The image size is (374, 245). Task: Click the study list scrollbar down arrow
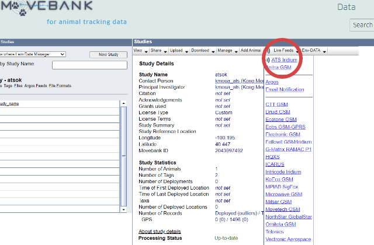coord(123,210)
